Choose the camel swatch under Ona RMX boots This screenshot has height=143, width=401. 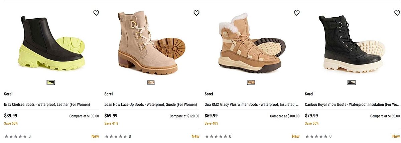click(x=251, y=82)
